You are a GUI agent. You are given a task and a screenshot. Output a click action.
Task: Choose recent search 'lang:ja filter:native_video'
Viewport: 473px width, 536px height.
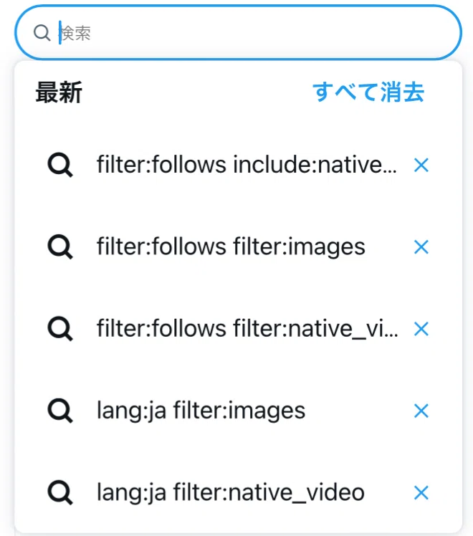pyautogui.click(x=231, y=492)
